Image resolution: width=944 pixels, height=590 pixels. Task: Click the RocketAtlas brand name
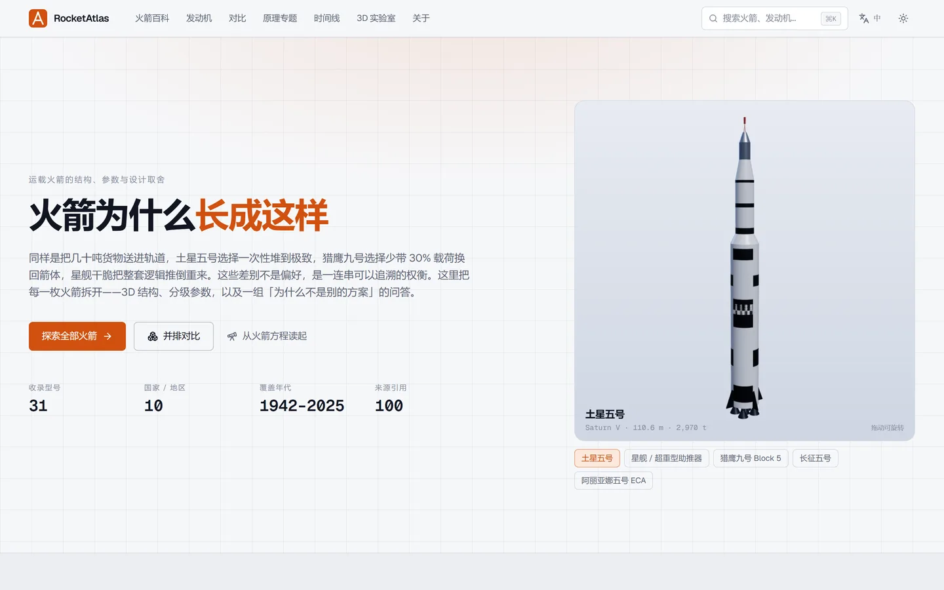tap(81, 18)
